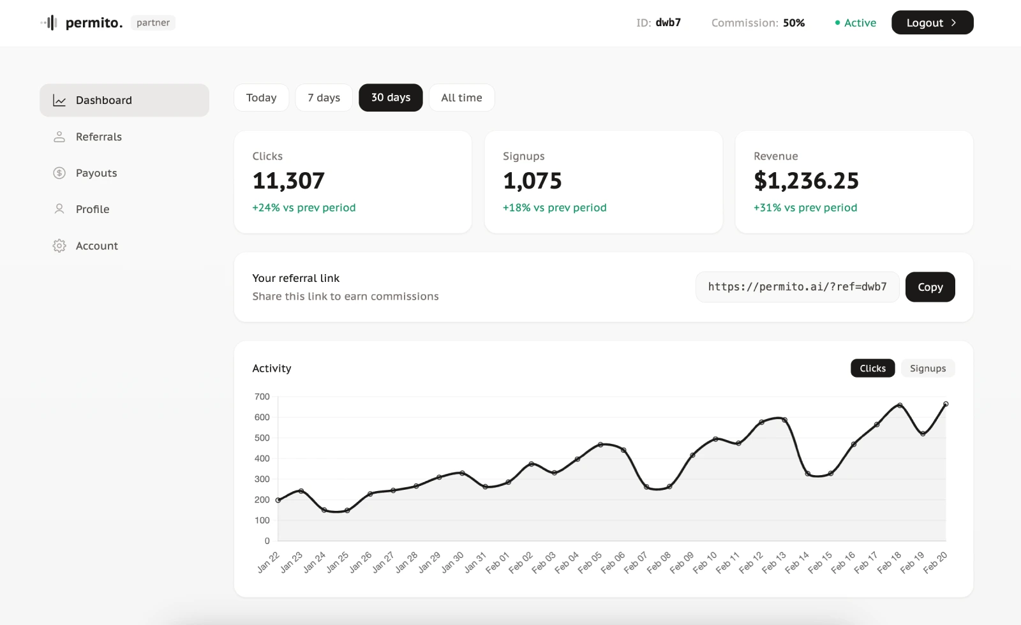Toggle Clicks view on activity chart

872,368
